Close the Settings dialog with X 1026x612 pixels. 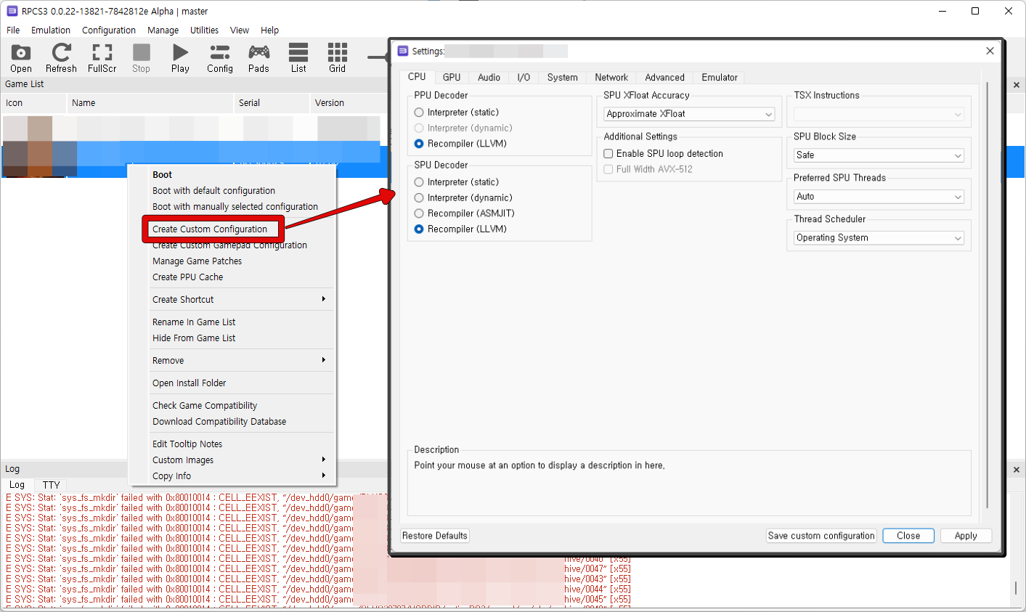tap(990, 51)
